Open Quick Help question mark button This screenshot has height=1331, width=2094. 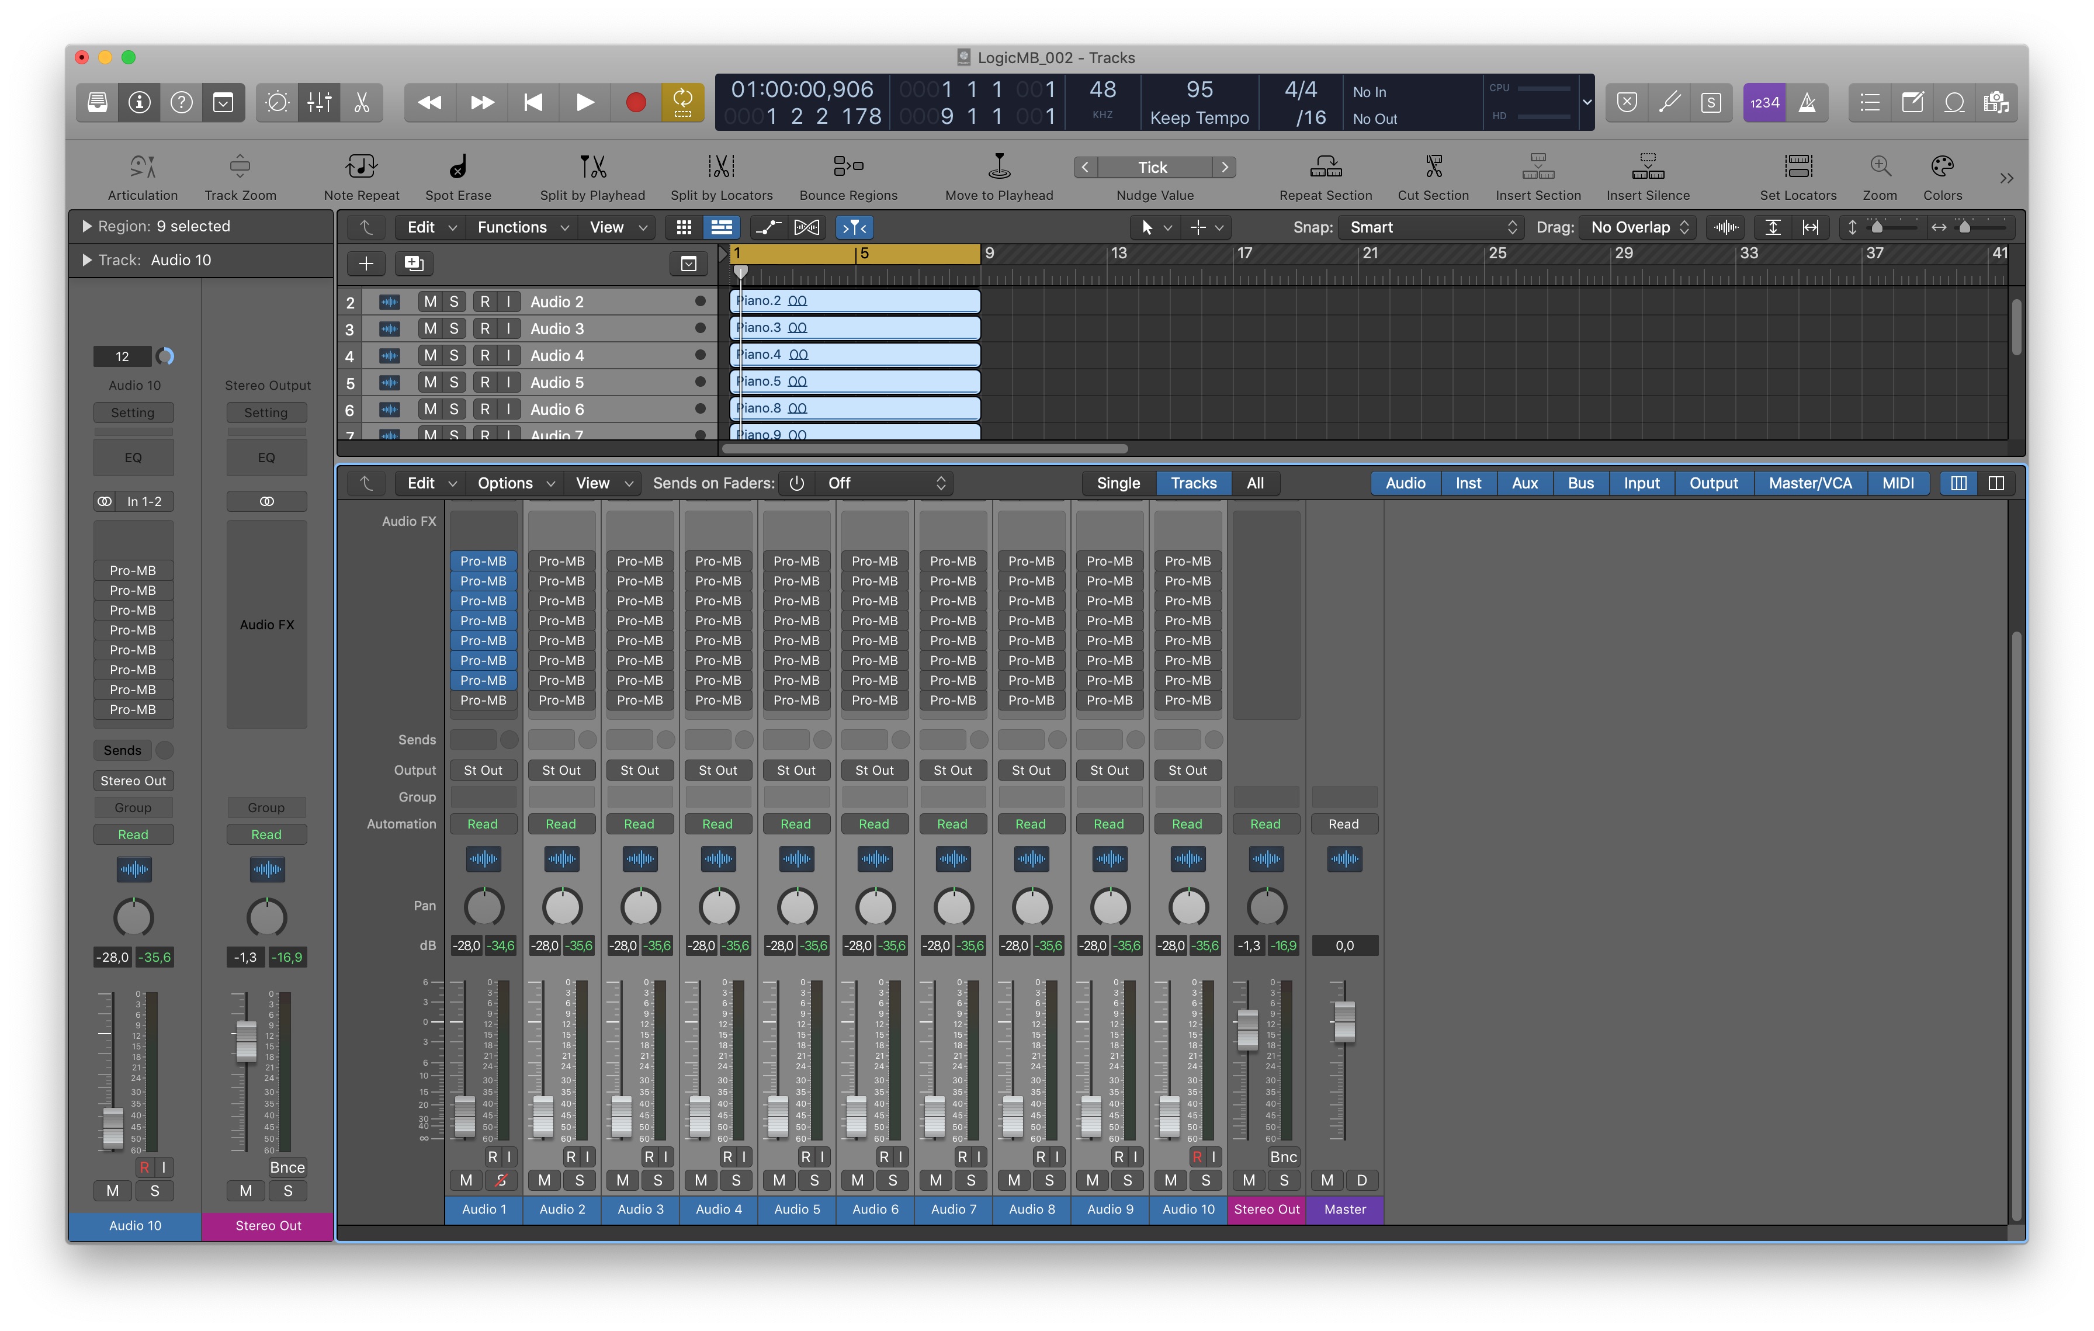coord(181,103)
